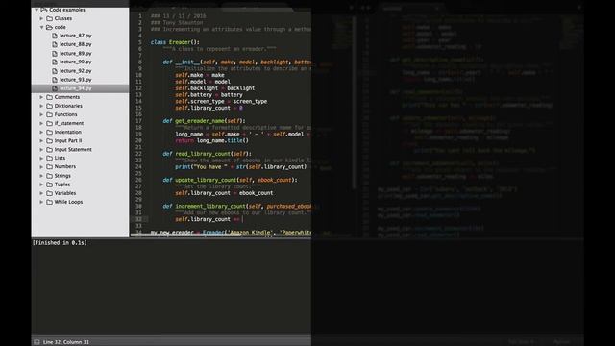Expand the Lists folder arrow

pyautogui.click(x=41, y=158)
